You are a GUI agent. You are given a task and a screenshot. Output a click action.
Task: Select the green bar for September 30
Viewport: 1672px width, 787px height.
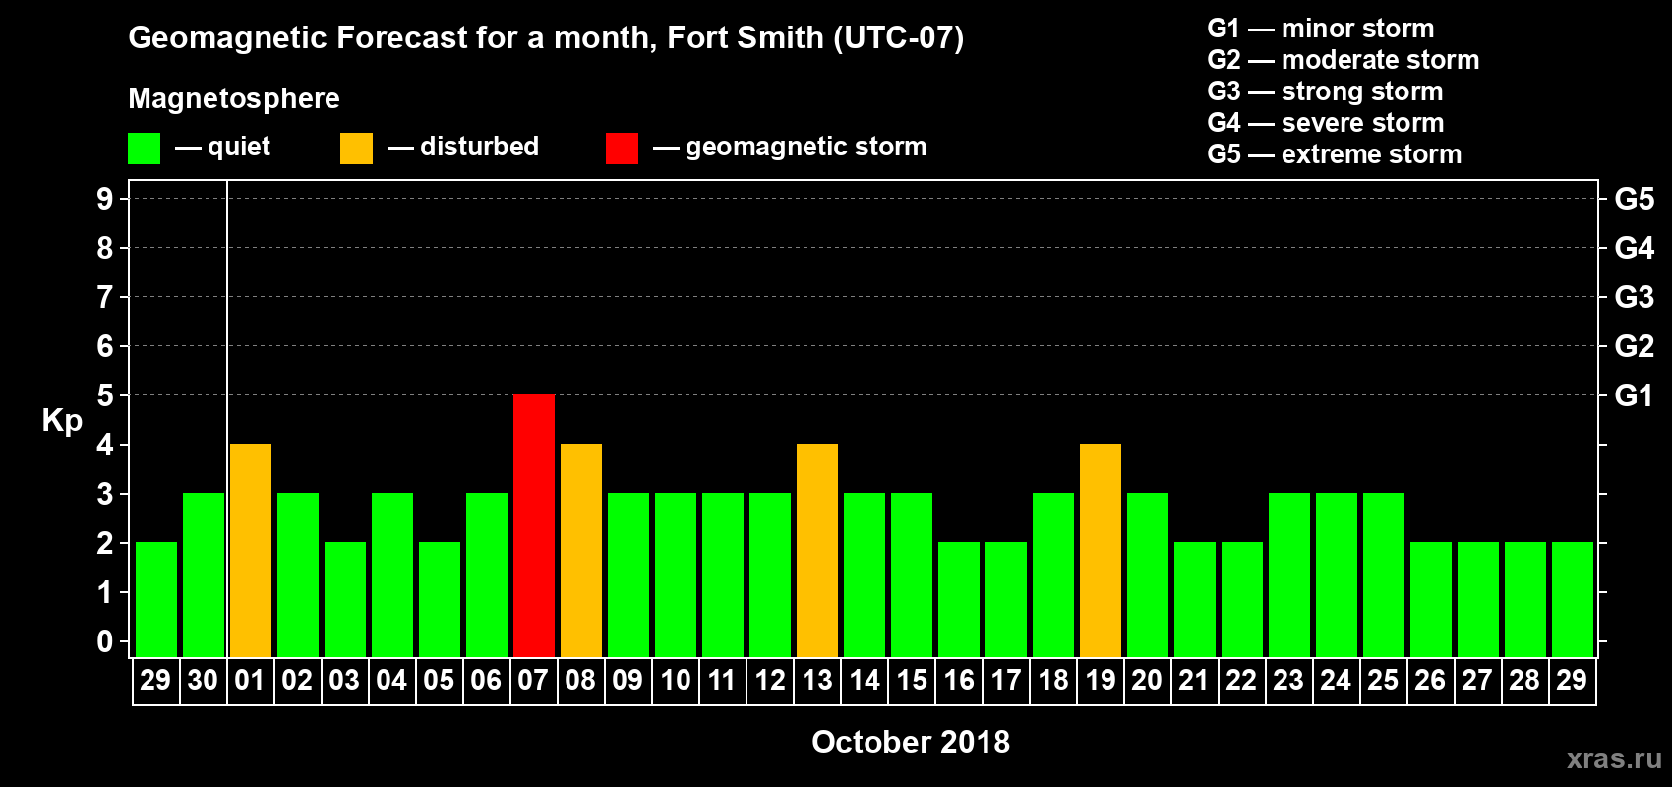[204, 575]
